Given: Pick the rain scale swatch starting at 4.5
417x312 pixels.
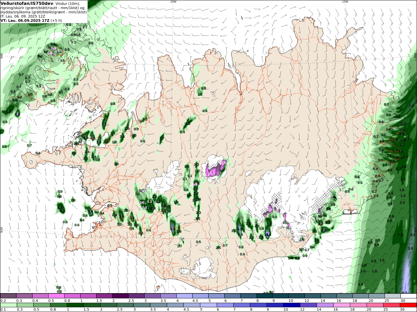Looking at the screenshot, I should point(192,305).
